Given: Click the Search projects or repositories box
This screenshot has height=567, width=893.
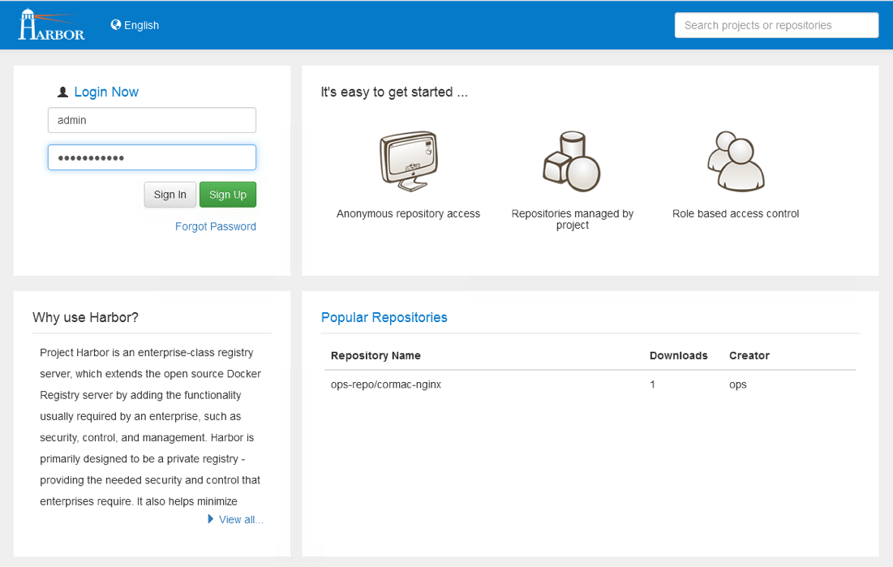Looking at the screenshot, I should coord(776,25).
